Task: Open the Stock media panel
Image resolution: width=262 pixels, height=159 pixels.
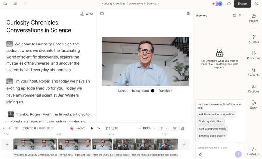Action: point(253,105)
